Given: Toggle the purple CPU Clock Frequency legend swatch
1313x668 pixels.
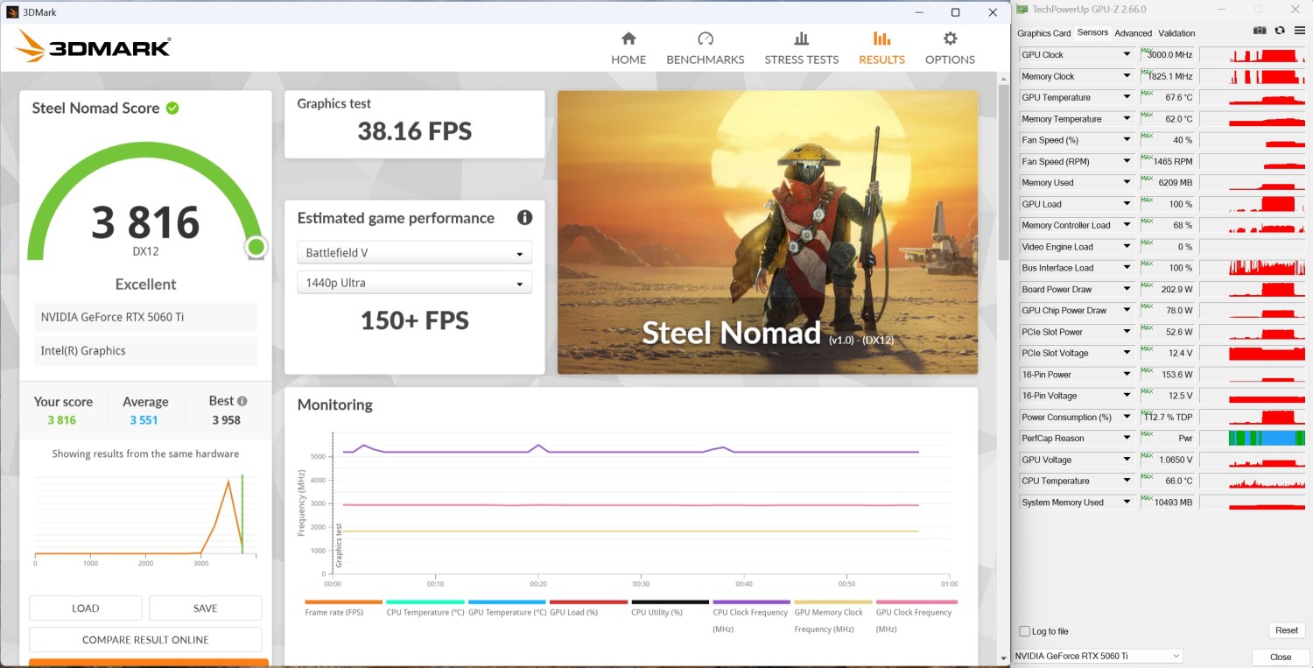Looking at the screenshot, I should coord(752,602).
